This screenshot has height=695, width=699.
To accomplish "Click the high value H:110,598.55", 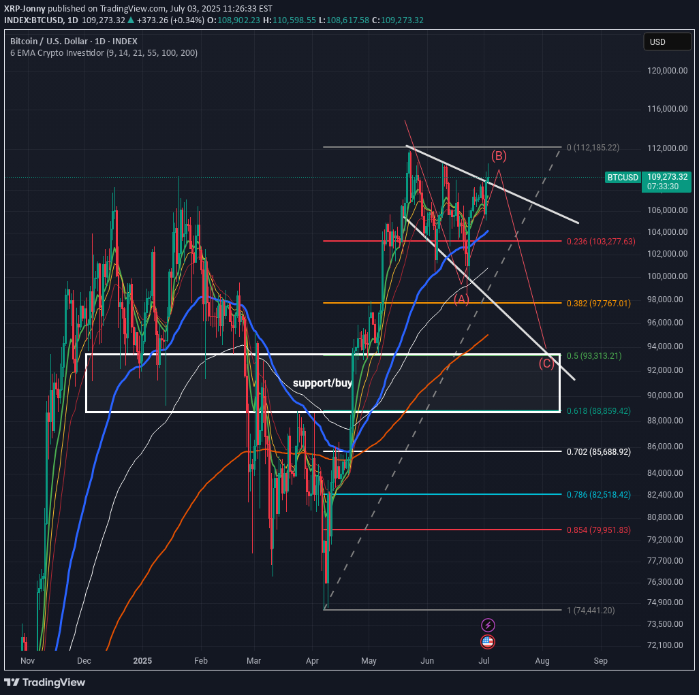I will pos(290,20).
